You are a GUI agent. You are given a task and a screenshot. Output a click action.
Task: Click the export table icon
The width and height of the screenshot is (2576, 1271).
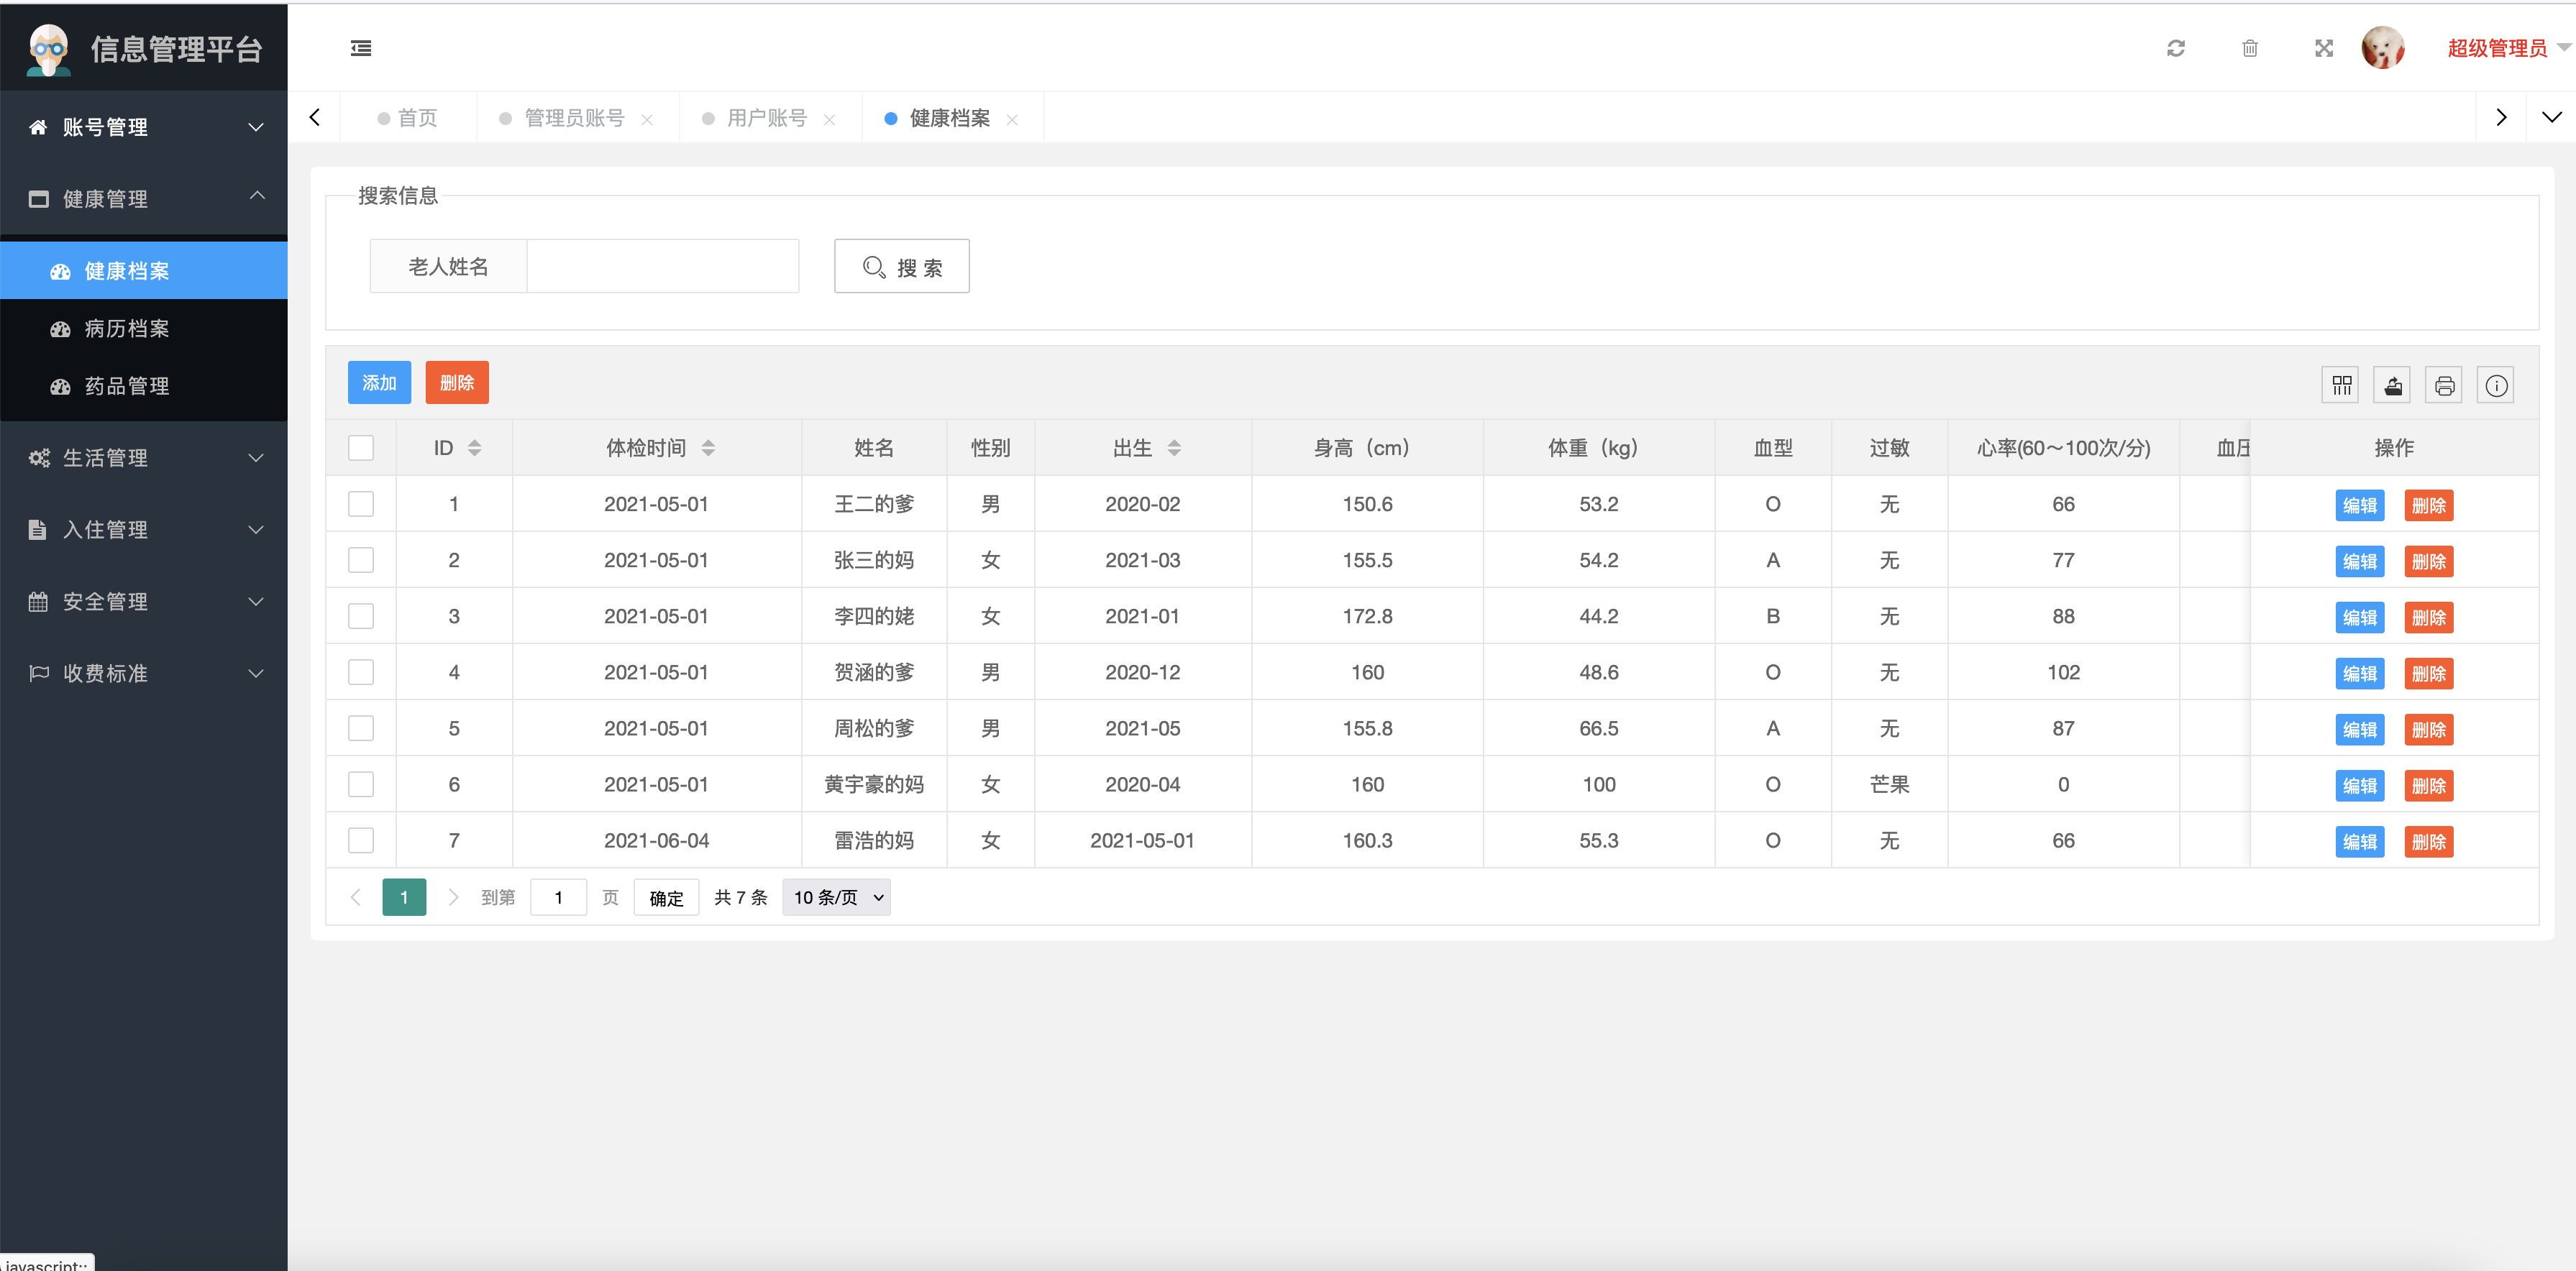tap(2393, 385)
